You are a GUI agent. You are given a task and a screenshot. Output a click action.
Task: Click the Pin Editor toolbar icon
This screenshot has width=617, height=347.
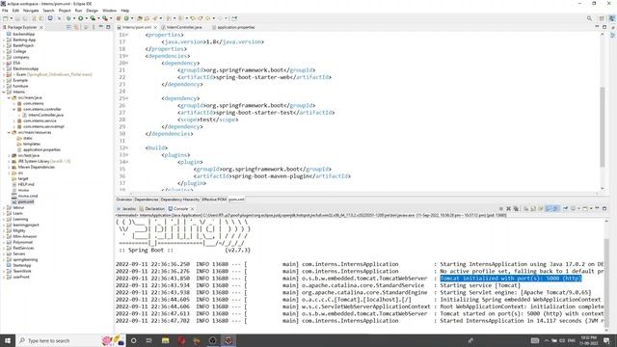[x=234, y=18]
